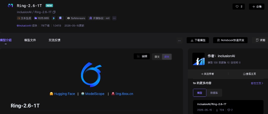
Task: Click the ModelScope logo icon beside Ring-2.6-1T
Action: point(10,6)
